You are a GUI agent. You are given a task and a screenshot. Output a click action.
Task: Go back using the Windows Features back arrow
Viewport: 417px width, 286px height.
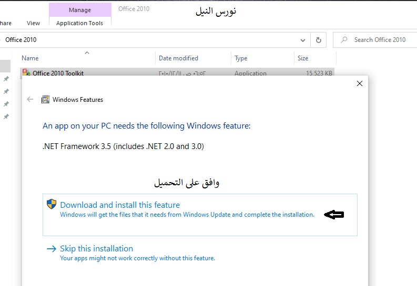pyautogui.click(x=30, y=99)
